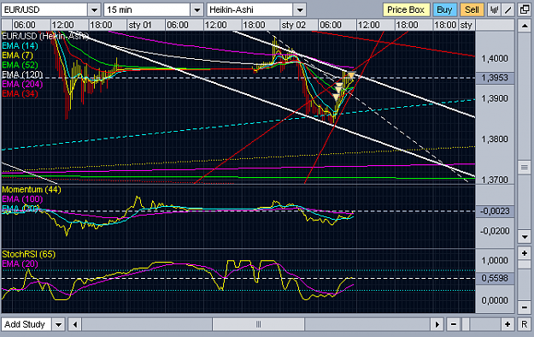Click the EUR/USD symbol field
The height and width of the screenshot is (337, 534).
[44, 10]
